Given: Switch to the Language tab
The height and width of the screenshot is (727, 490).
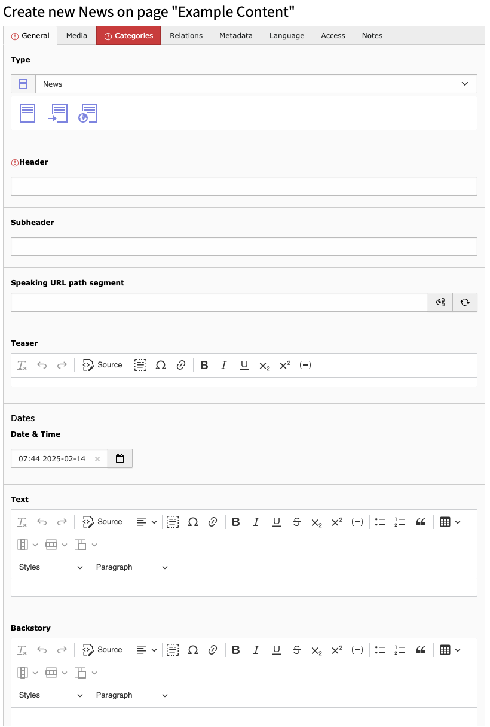Looking at the screenshot, I should click(x=287, y=35).
